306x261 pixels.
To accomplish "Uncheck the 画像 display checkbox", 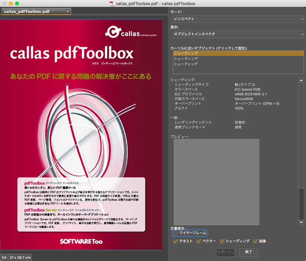I will pos(255,241).
